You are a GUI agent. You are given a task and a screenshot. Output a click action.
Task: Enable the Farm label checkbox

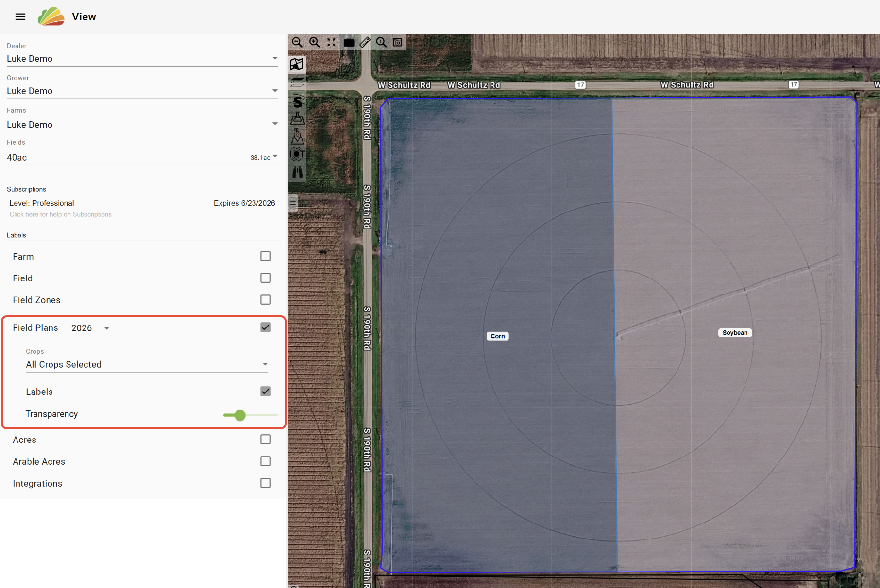point(265,256)
